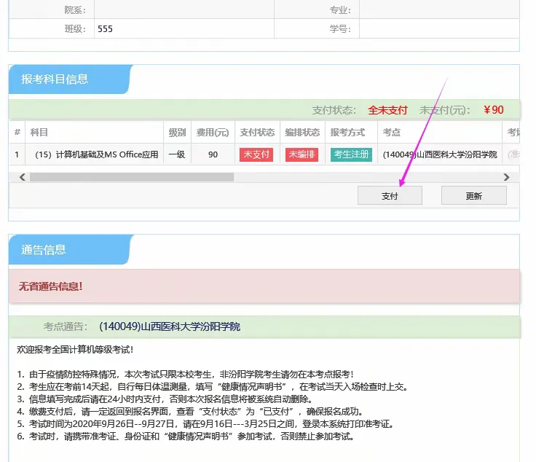Click the 更新 update button

click(x=473, y=195)
